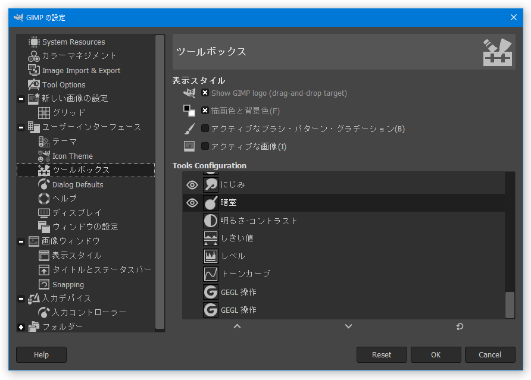This screenshot has height=380, width=531.
Task: Reset tool order with the circular arrow button
Action: (x=460, y=326)
